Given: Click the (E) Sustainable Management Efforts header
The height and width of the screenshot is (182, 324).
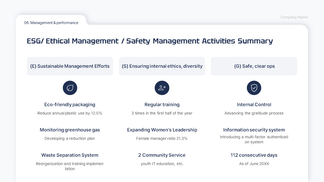Looking at the screenshot, I should click(70, 66).
